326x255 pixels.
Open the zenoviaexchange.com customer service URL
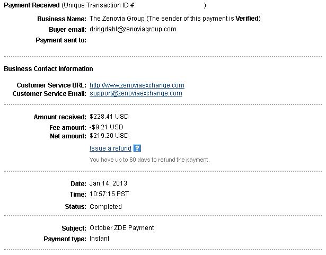tap(137, 85)
